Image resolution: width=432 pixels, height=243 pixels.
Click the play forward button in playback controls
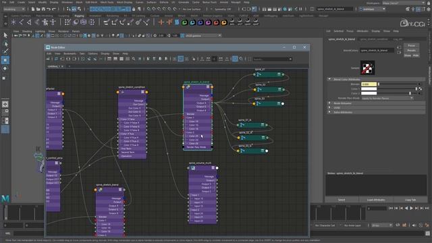pyautogui.click(x=411, y=209)
